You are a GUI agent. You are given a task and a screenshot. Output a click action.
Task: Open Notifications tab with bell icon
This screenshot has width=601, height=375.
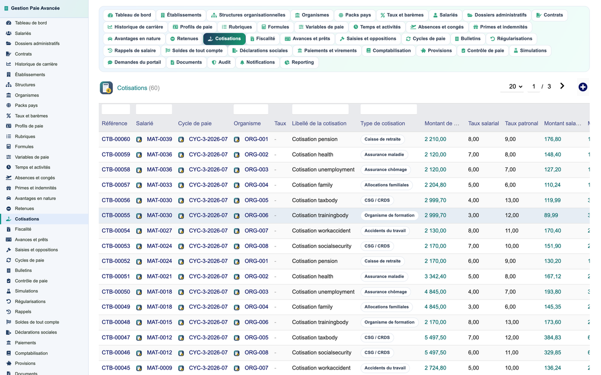[x=257, y=62]
